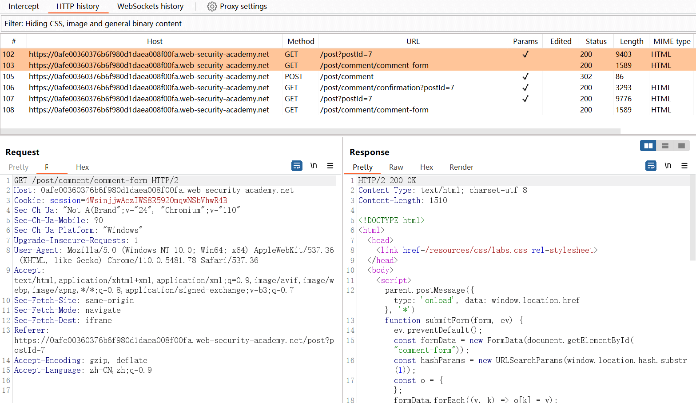Open Request panel hamburger options menu
Viewport: 696px width, 403px height.
click(330, 166)
